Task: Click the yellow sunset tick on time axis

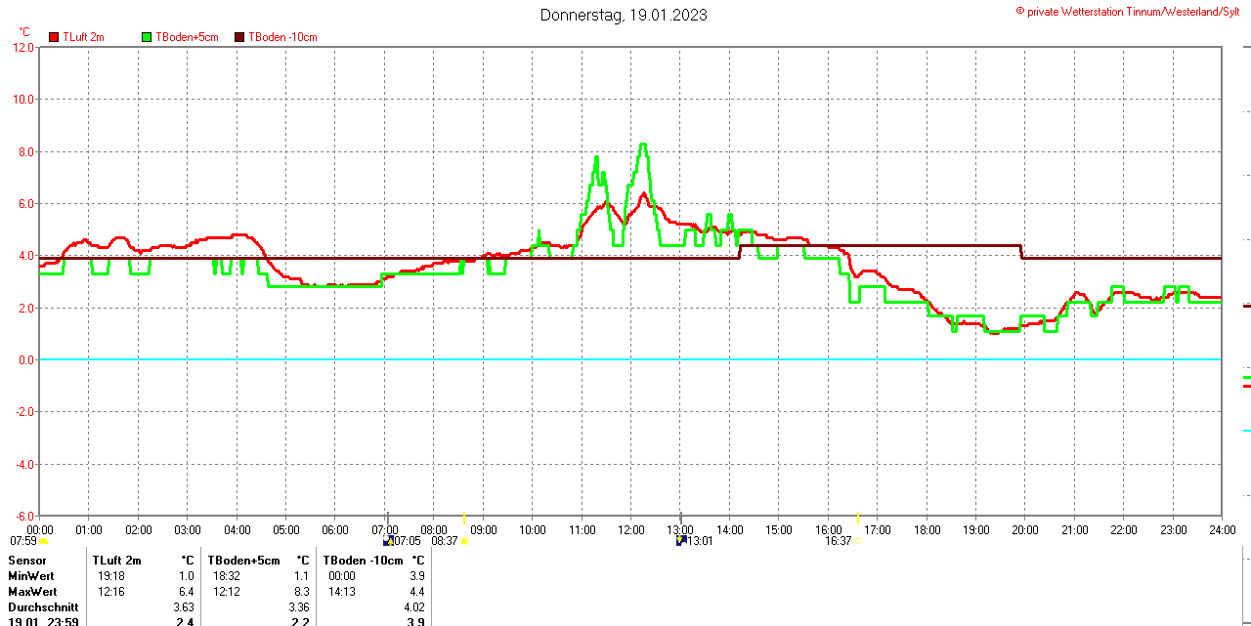Action: (x=858, y=517)
